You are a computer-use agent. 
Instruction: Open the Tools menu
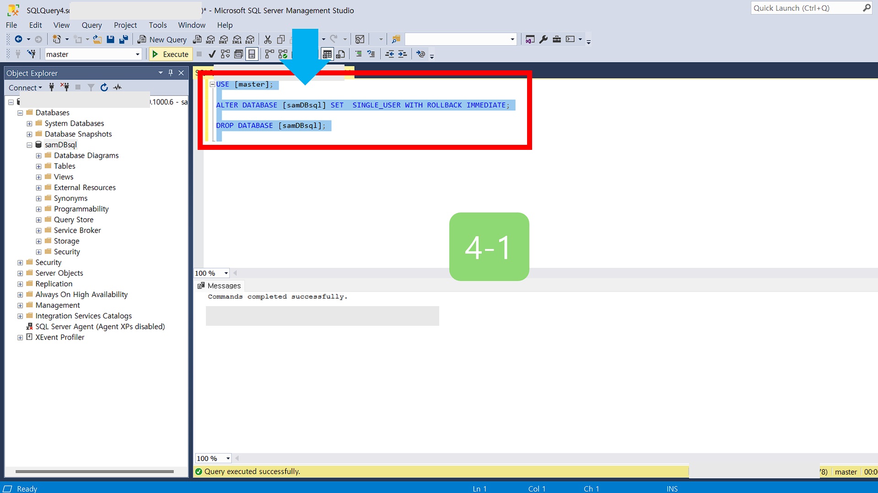pos(157,25)
